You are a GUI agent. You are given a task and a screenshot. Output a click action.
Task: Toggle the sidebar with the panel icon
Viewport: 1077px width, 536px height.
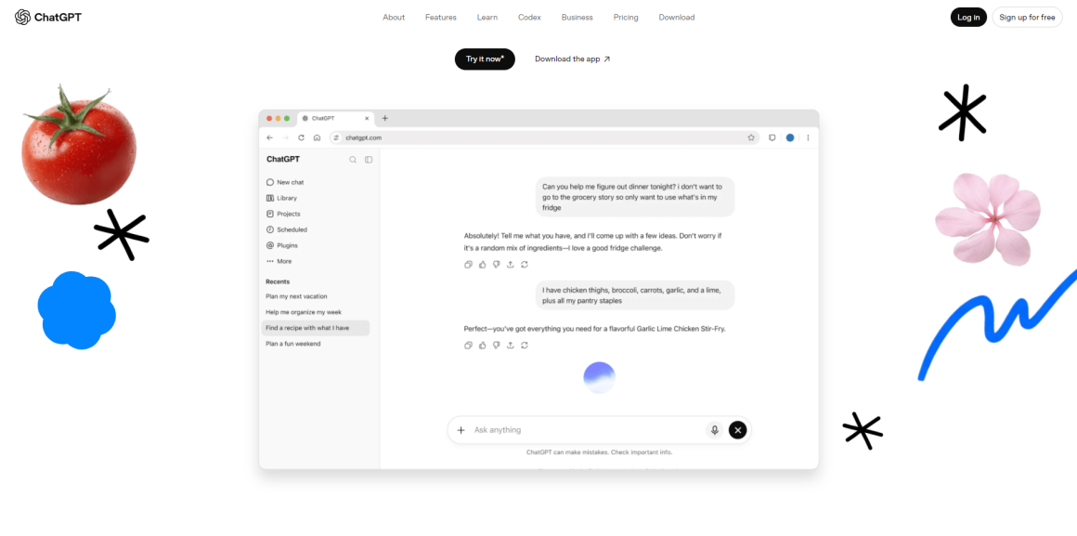point(369,160)
